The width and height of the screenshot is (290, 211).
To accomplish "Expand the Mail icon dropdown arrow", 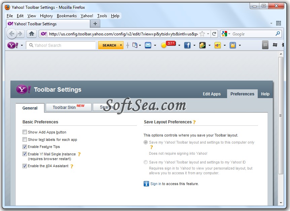I will click(155, 46).
